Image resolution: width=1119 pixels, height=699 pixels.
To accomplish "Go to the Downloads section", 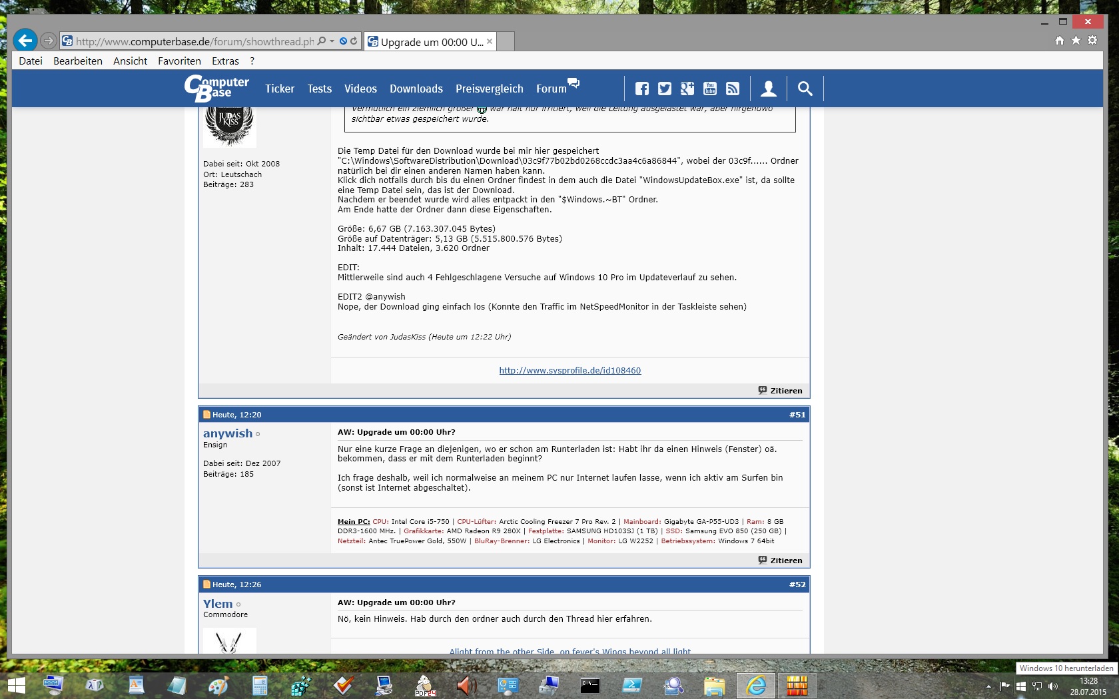I will point(416,89).
